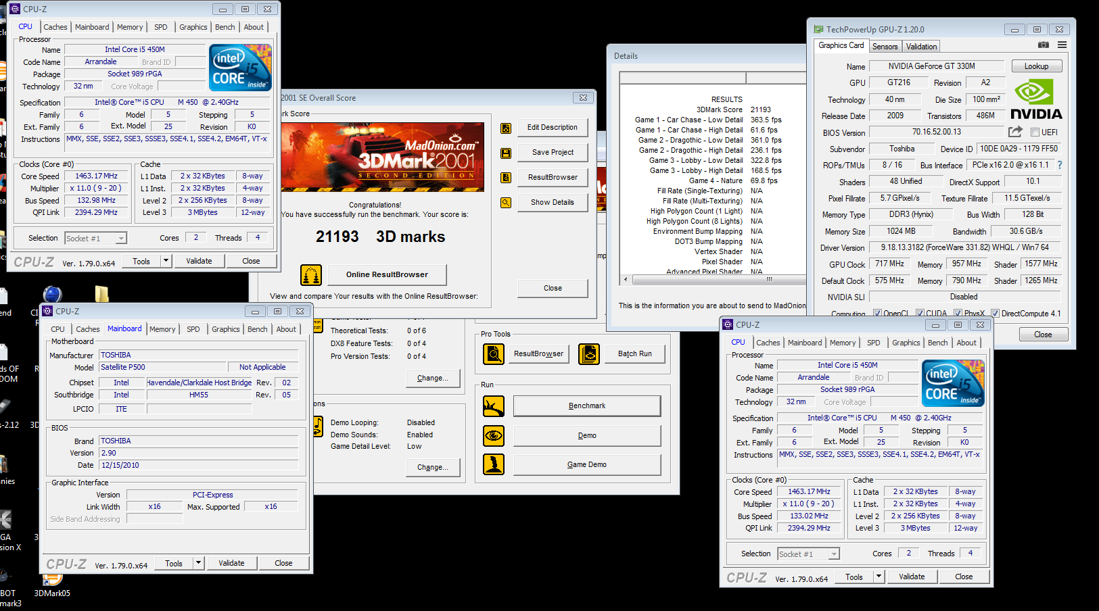Click the Intel Core i5 logo in lower-right CPU-Z
Screen dimensions: 1099x611
954,383
